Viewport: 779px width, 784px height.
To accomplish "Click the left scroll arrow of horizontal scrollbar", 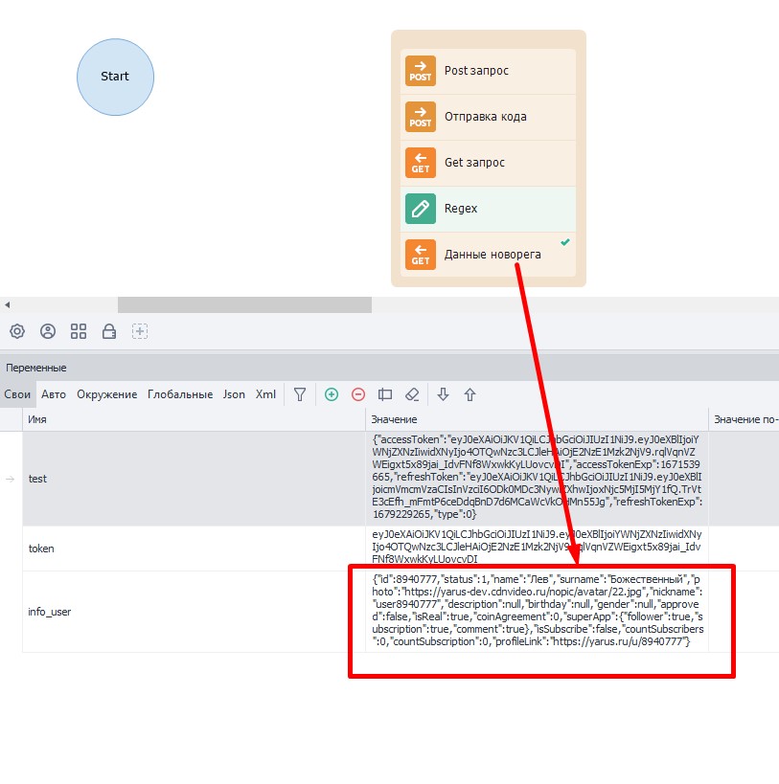I will coord(8,304).
